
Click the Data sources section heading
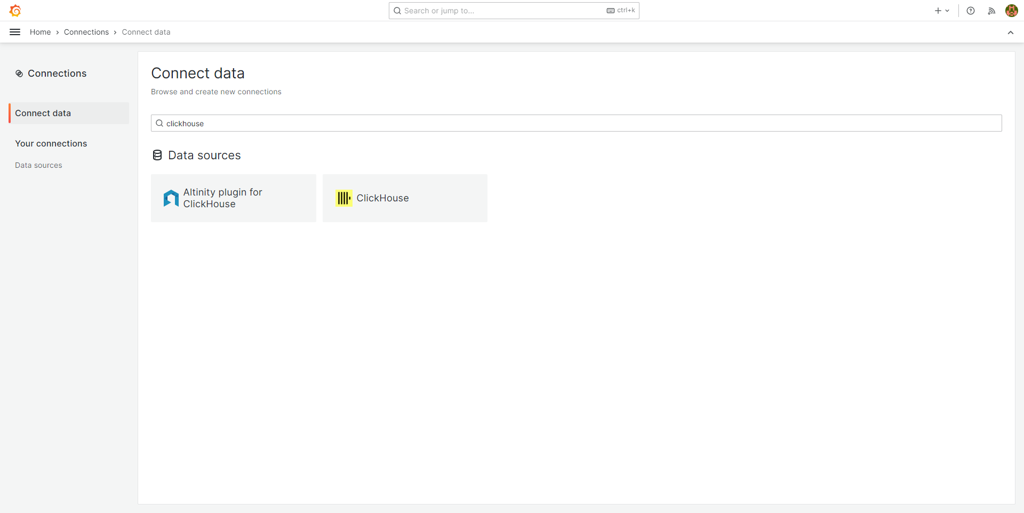(204, 155)
